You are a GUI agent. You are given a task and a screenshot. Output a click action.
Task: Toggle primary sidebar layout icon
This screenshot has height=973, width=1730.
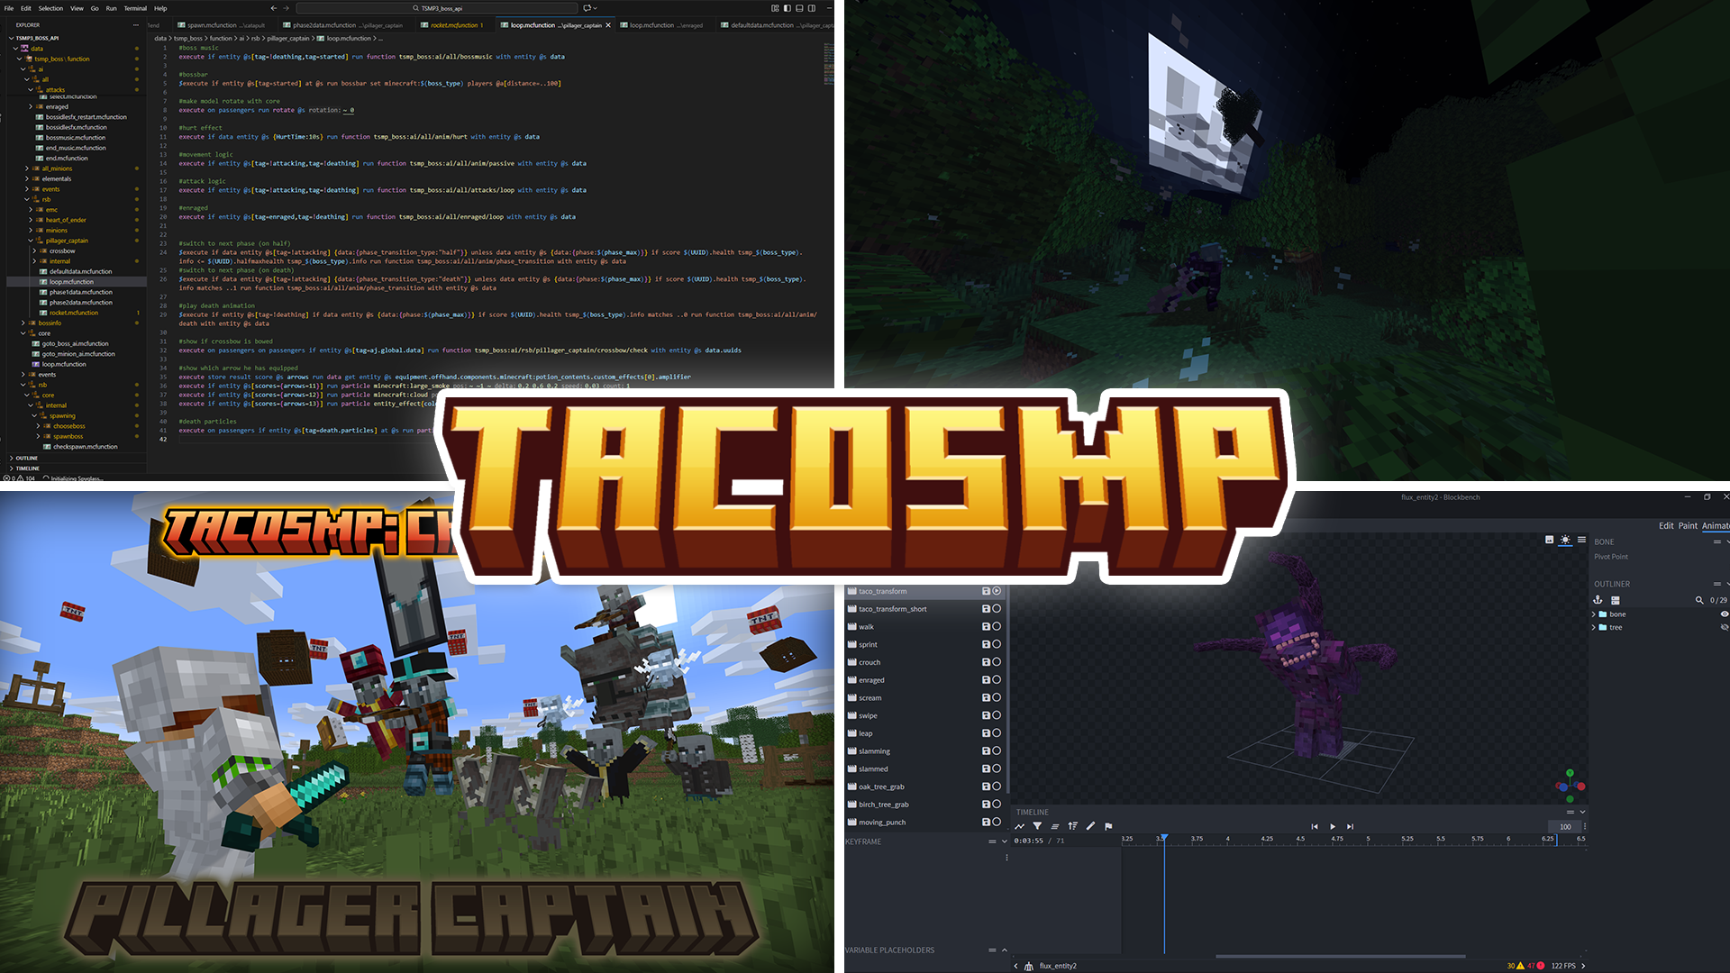pyautogui.click(x=787, y=8)
